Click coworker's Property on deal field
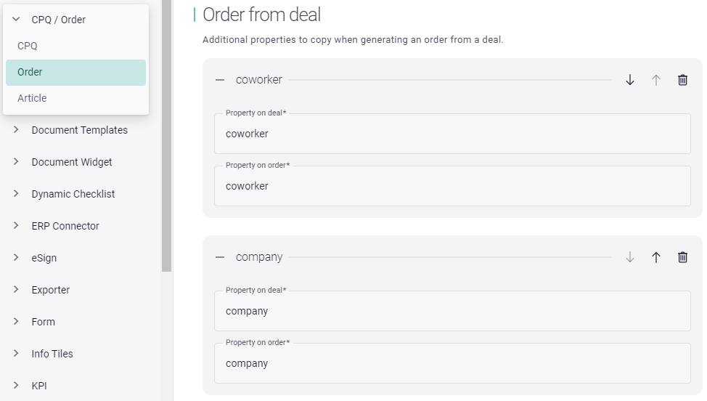The image size is (707, 401). point(451,134)
